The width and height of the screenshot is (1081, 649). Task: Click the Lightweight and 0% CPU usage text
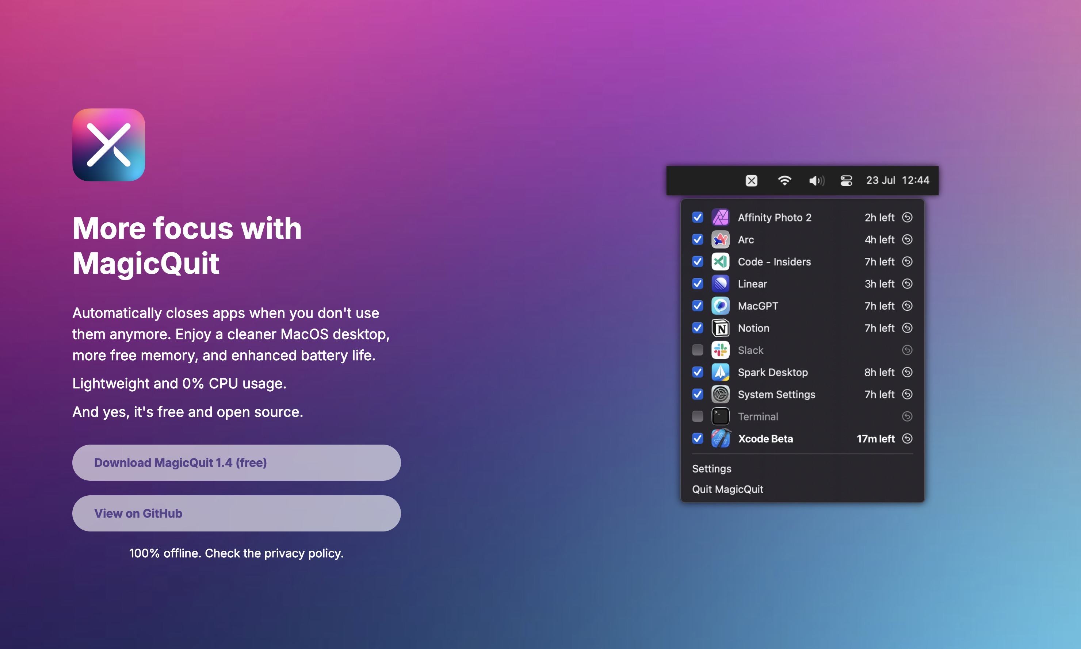179,384
